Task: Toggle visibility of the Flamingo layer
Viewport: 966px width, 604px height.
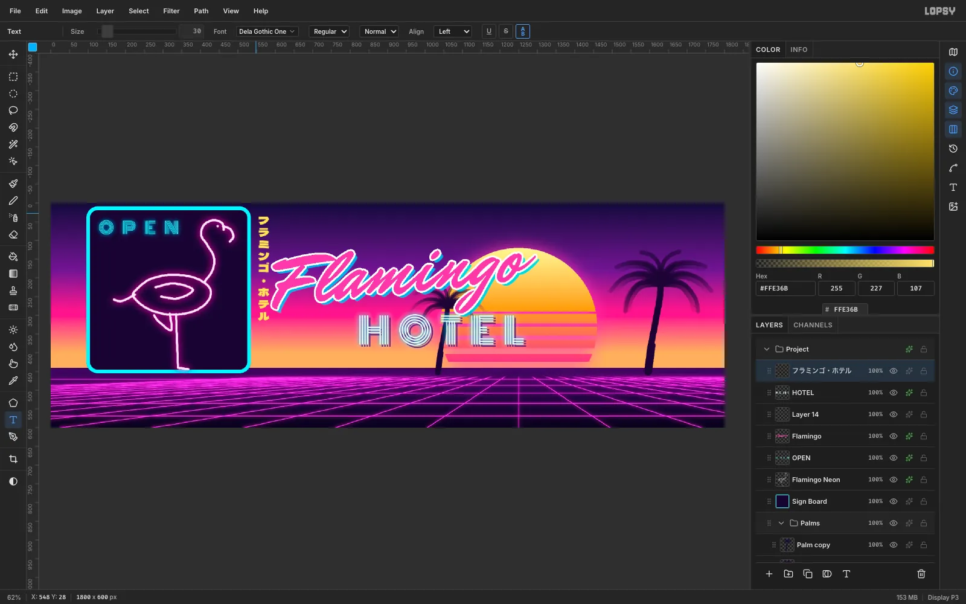Action: [894, 436]
